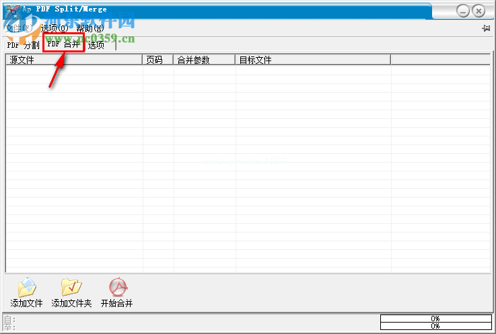Click the Add File folder icon

[27, 287]
